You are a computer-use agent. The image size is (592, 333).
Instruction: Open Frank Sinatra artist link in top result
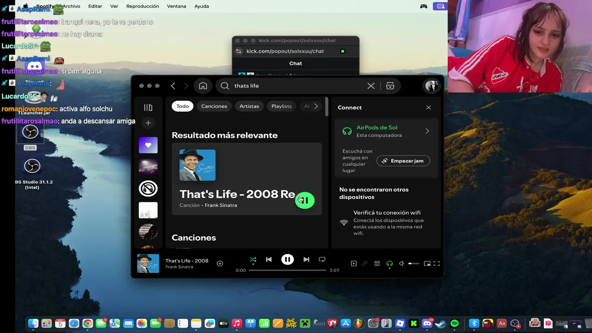221,205
